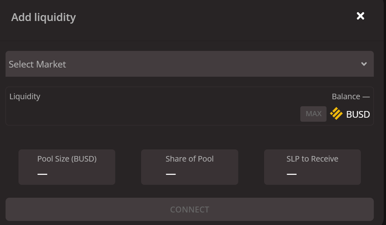Click the Liquidity label
This screenshot has height=225, width=386.
(x=25, y=96)
